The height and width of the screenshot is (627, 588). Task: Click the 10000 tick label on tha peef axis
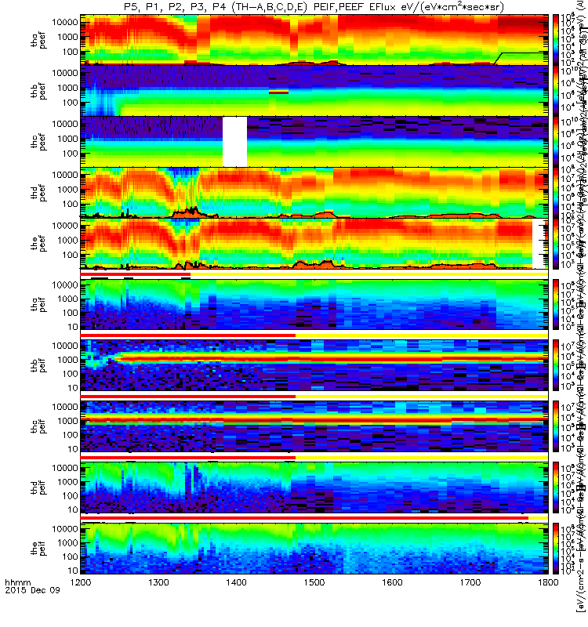pos(65,22)
